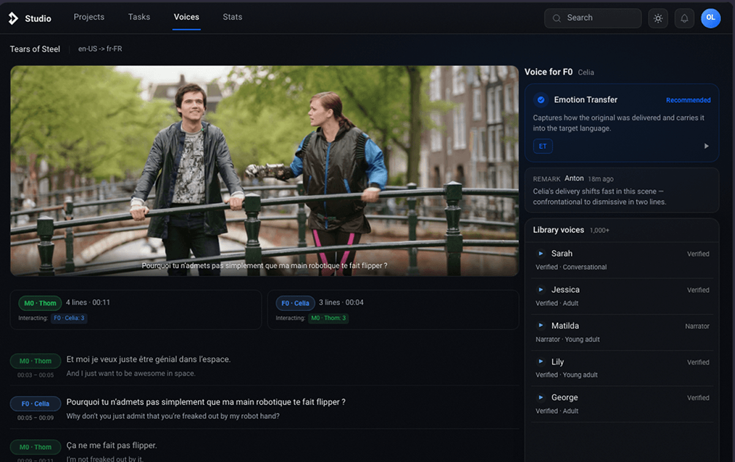735x462 pixels.
Task: Select line 'Et moi je veux juste être génial'
Action: click(x=149, y=360)
